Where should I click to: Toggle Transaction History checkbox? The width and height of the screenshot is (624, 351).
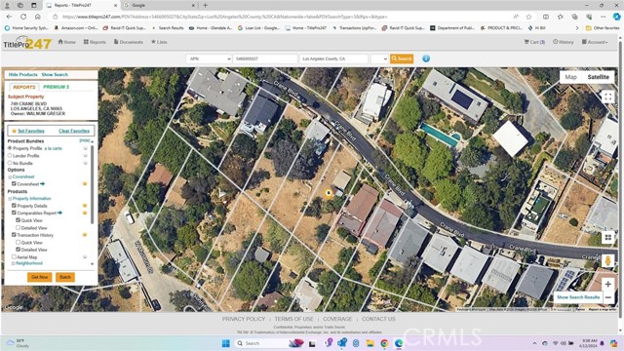click(x=14, y=235)
